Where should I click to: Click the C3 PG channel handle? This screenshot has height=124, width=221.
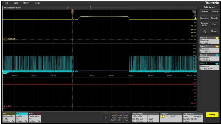tap(5, 106)
